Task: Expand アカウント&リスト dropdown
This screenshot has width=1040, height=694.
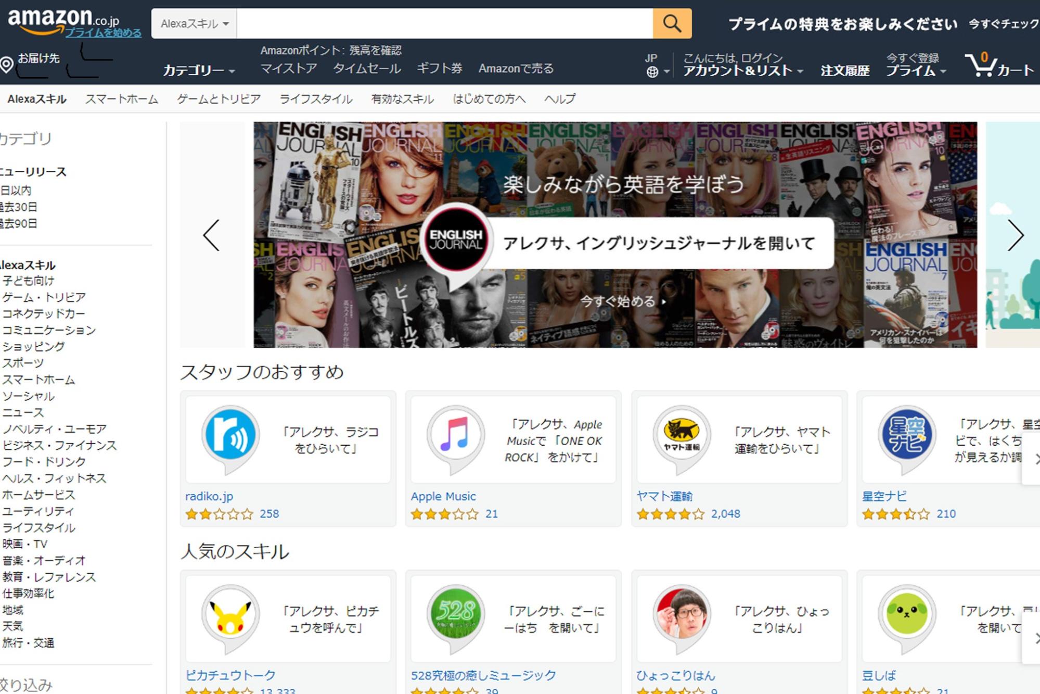Action: point(743,70)
